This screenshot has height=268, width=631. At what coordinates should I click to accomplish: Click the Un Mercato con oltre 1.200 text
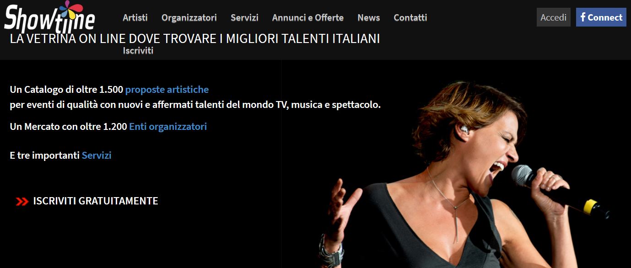(69, 127)
